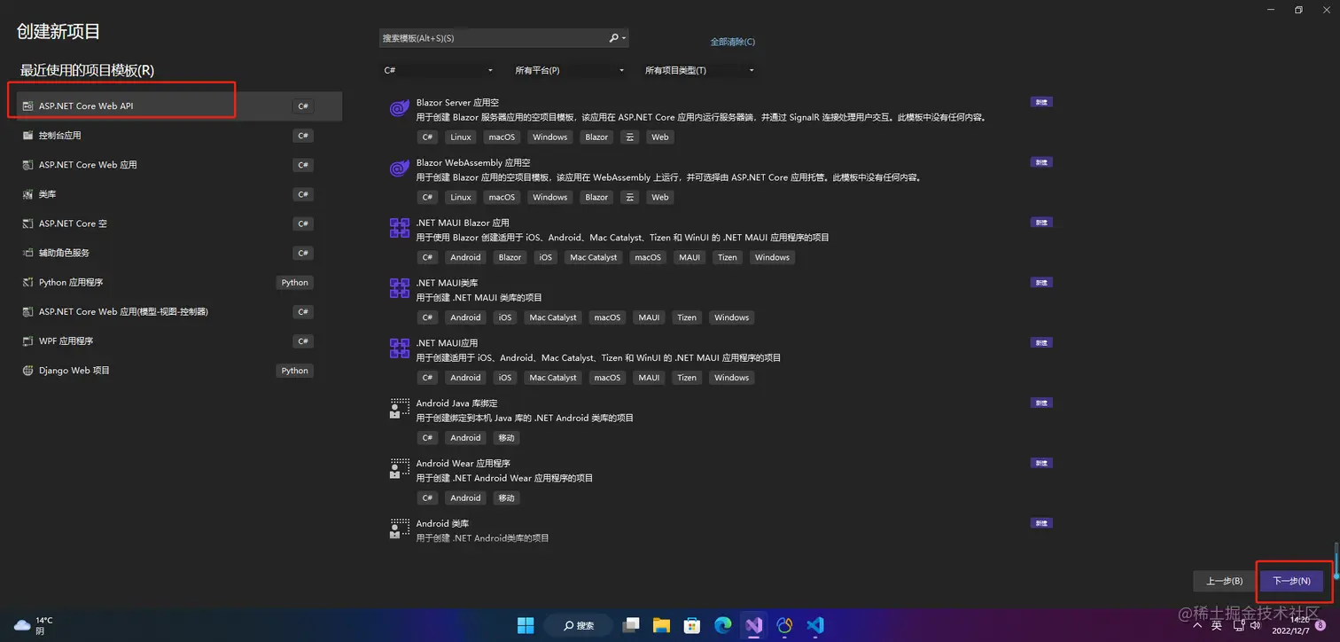This screenshot has height=642, width=1340.
Task: Open the Windows Start menu
Action: tap(525, 625)
